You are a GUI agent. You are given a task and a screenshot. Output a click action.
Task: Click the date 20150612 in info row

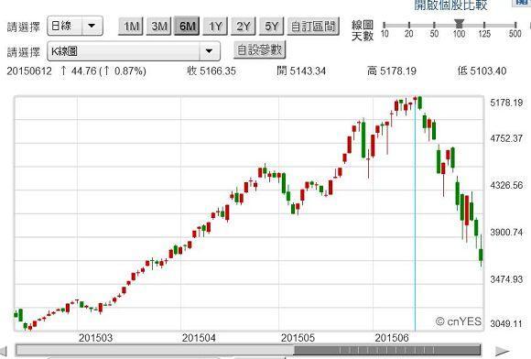click(29, 71)
